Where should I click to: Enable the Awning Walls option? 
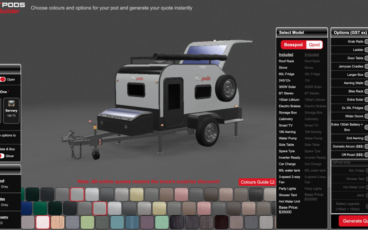click(366, 83)
